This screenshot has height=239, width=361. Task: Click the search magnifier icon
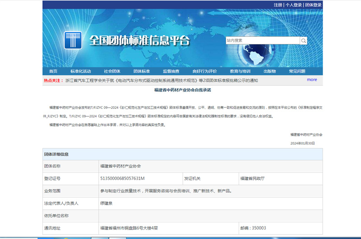[303, 41]
